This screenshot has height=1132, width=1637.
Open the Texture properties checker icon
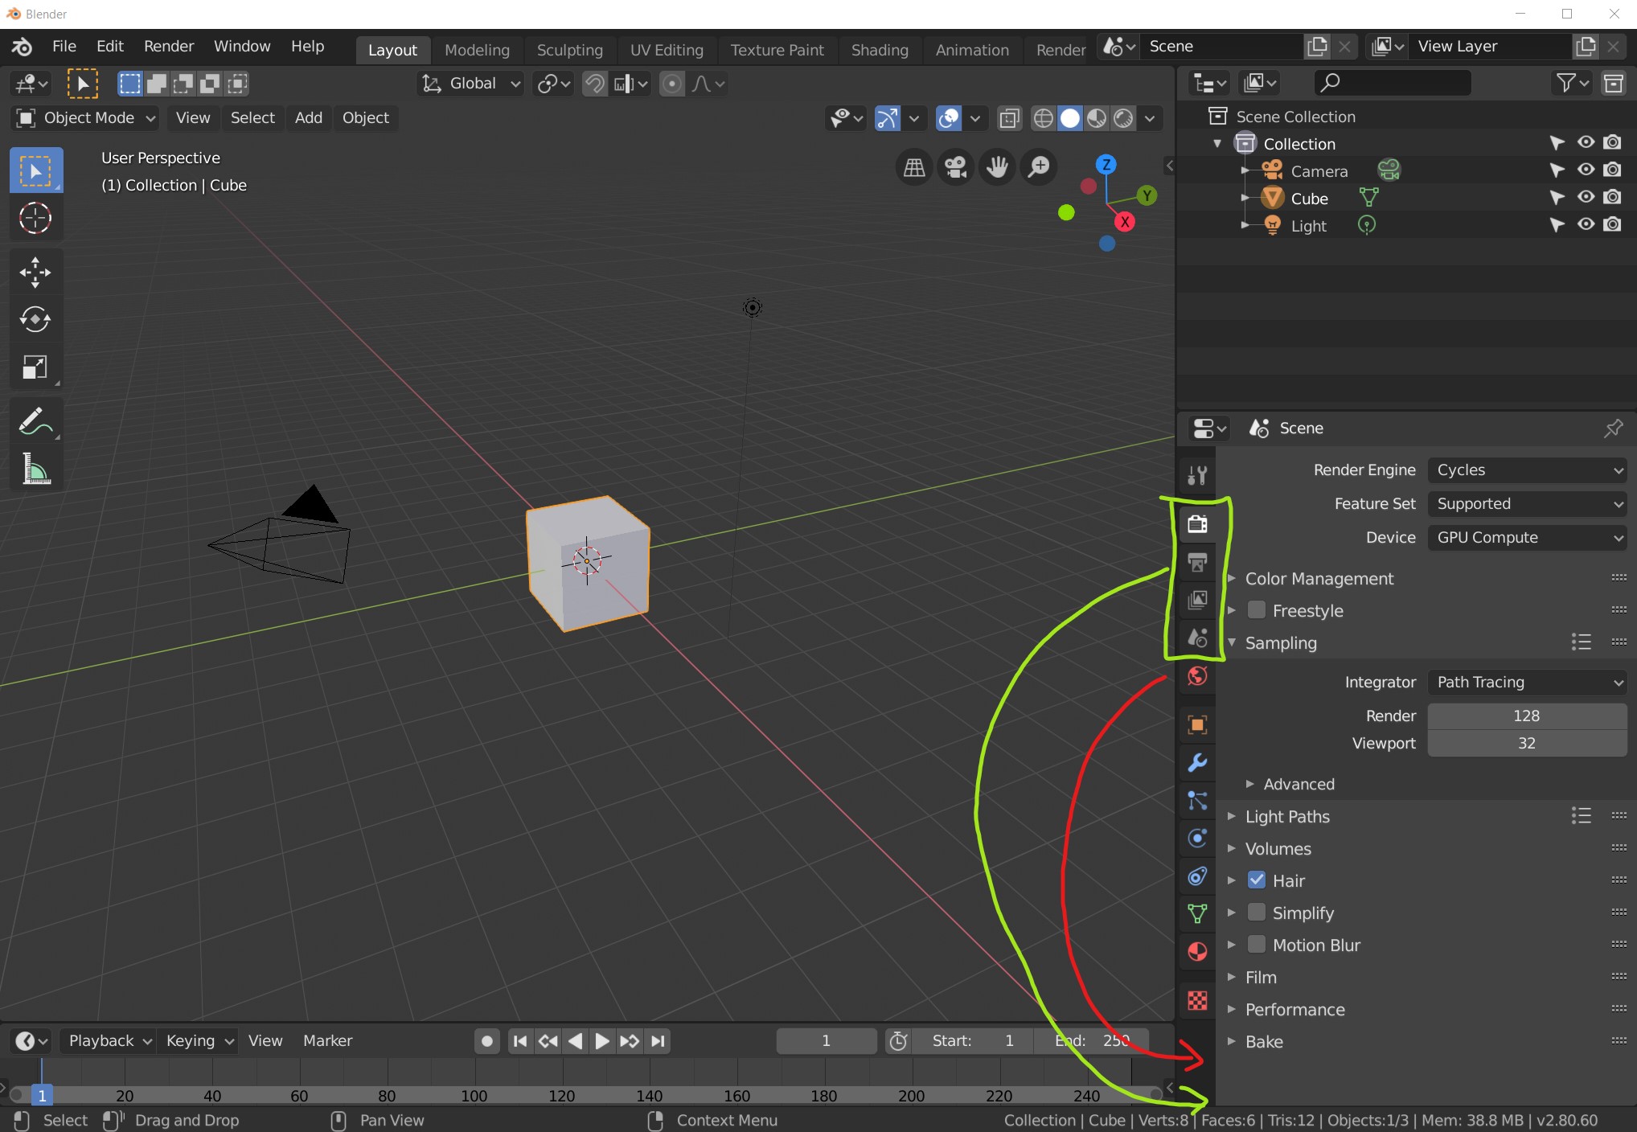coord(1197,1000)
